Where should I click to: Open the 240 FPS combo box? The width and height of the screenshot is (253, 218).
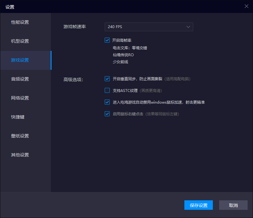coord(149,27)
